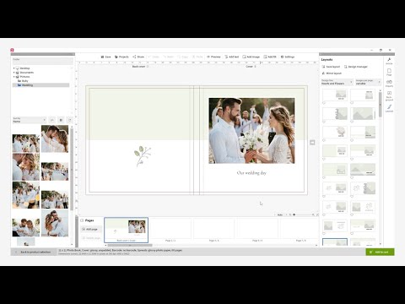Select the Baby folder in tree

tap(23, 81)
